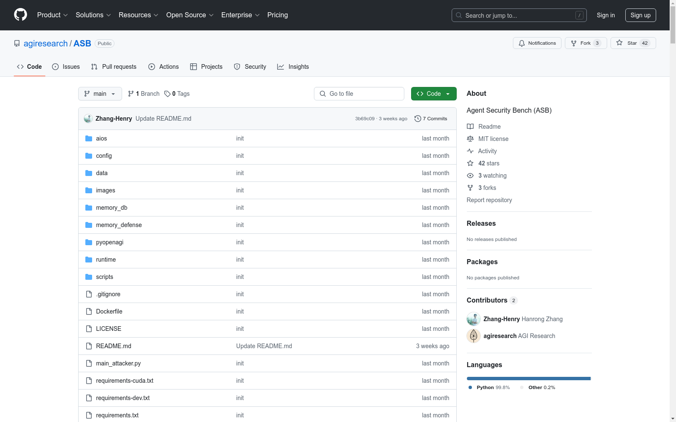The image size is (676, 422).
Task: Switch to the Actions tab
Action: (x=164, y=67)
